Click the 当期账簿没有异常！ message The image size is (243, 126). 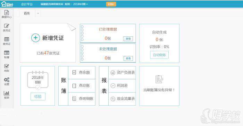tap(159, 90)
